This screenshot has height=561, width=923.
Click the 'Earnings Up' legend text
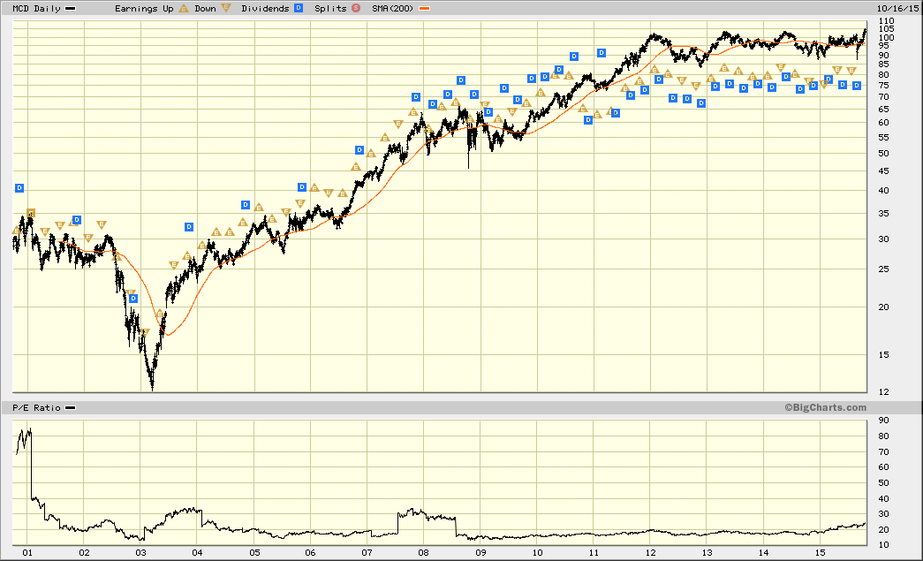click(144, 8)
